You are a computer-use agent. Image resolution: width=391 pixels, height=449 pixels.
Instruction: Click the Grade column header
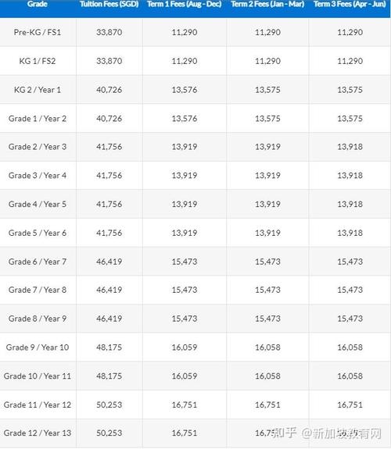pyautogui.click(x=38, y=4)
